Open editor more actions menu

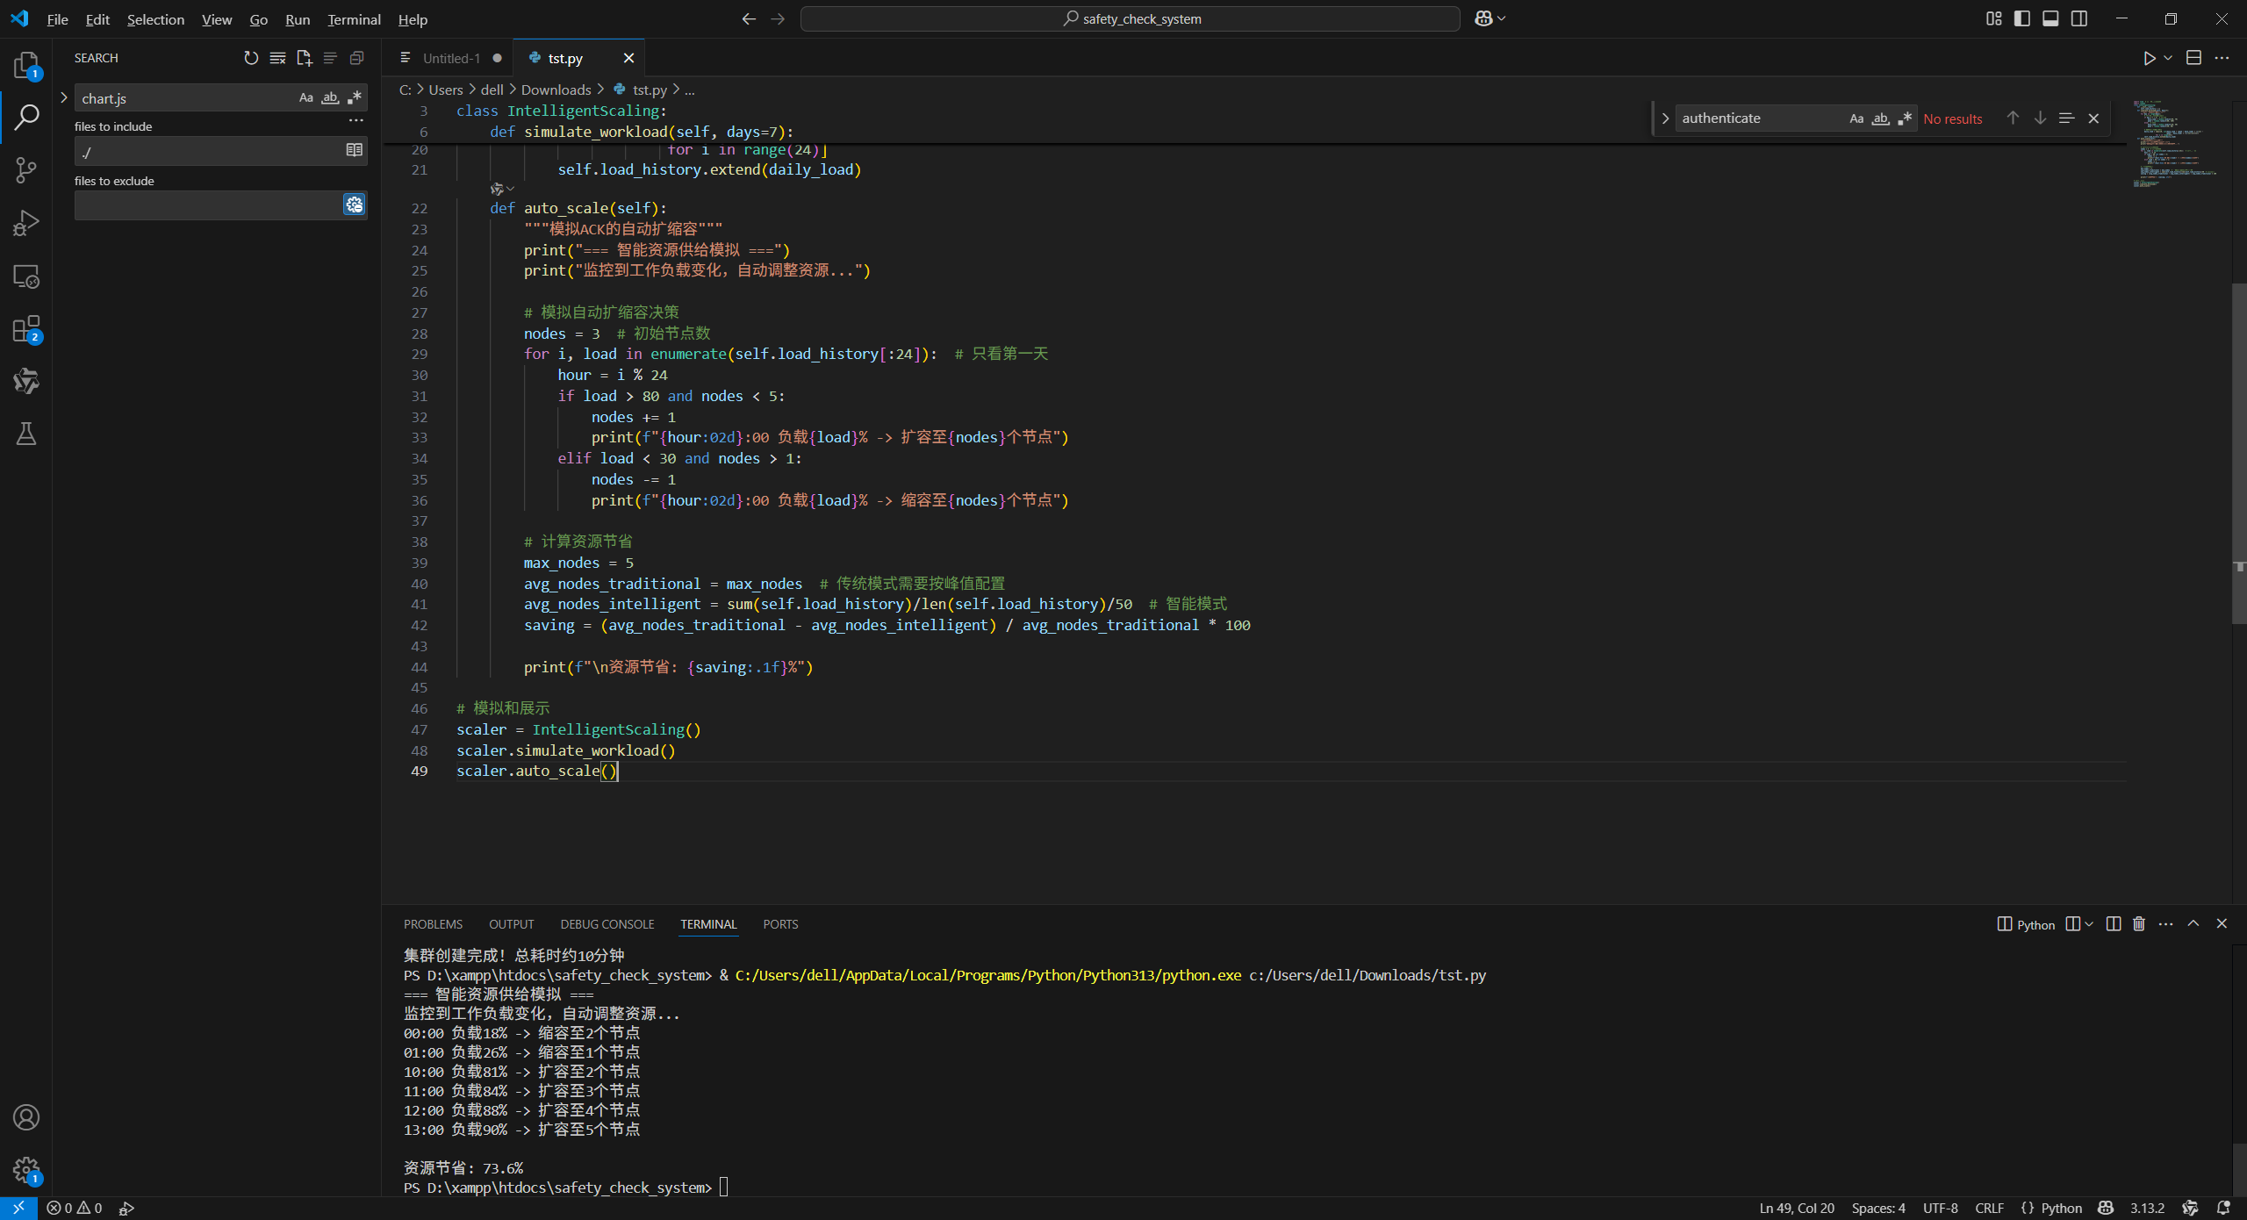click(2222, 58)
